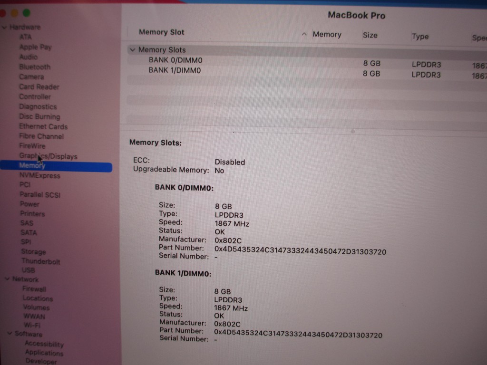Select Accessibility under Software

point(44,344)
